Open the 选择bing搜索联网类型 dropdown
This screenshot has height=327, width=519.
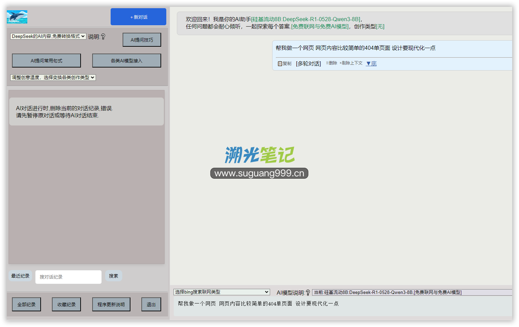222,292
